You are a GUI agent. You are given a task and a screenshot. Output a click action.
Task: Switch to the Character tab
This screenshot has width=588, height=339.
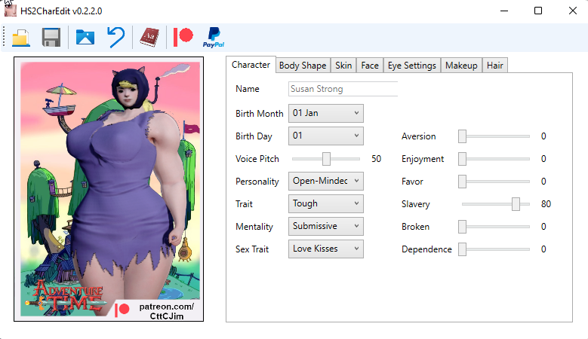(x=251, y=65)
